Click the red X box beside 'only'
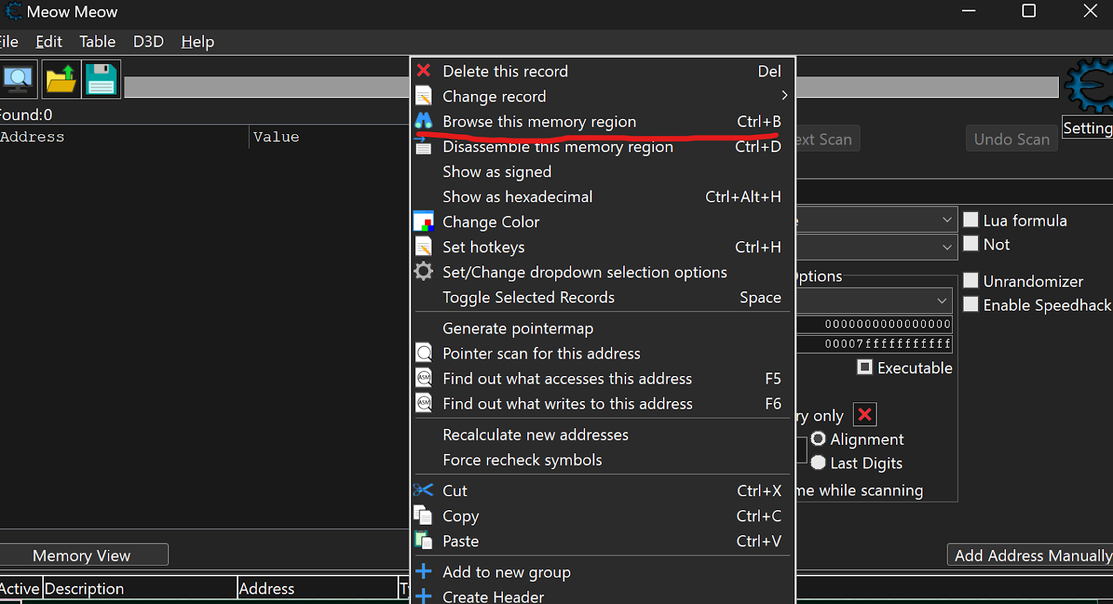 (x=865, y=415)
